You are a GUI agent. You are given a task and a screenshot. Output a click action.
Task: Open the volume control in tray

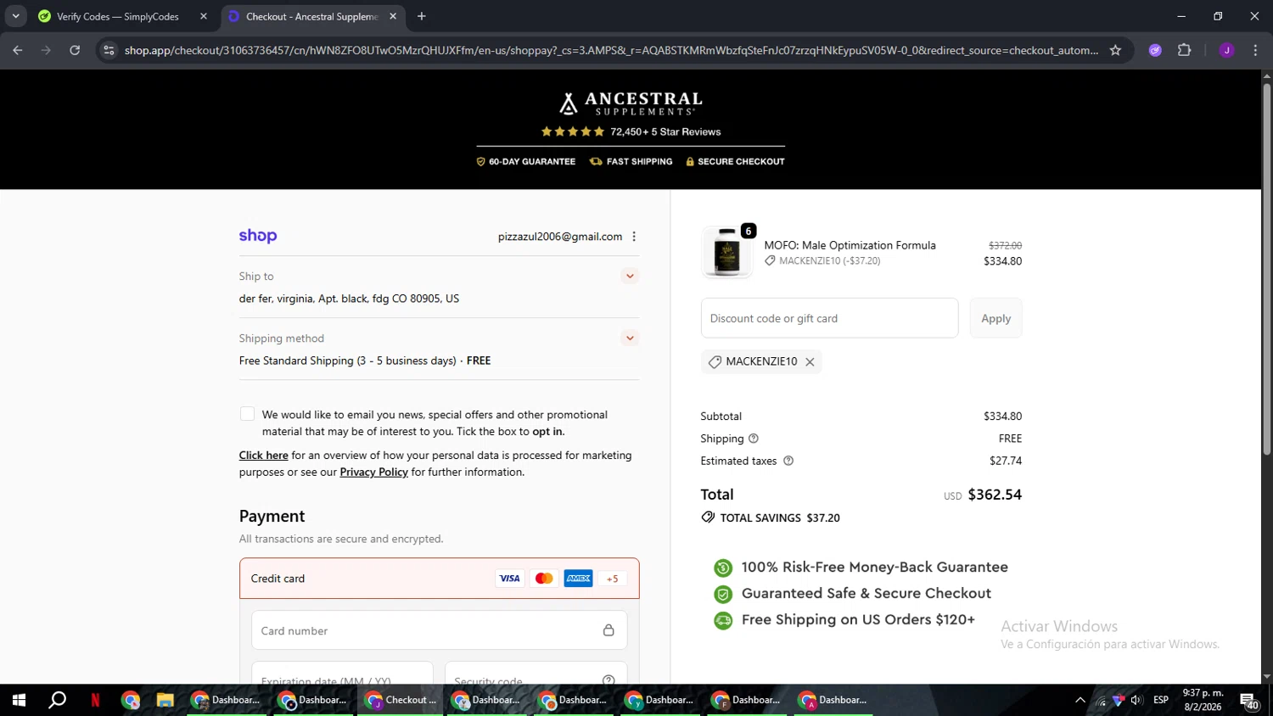[1136, 700]
